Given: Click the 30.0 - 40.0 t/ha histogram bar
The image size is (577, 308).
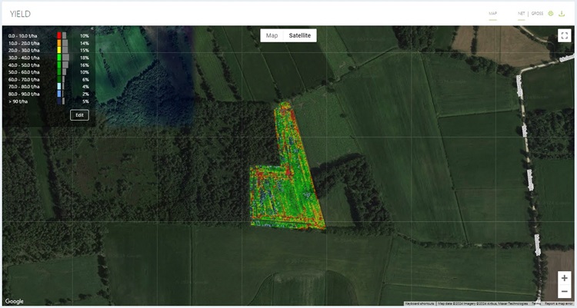Looking at the screenshot, I should [66, 58].
